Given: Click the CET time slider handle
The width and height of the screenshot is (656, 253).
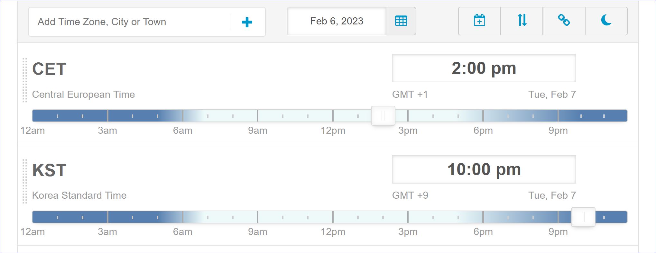Looking at the screenshot, I should (383, 116).
